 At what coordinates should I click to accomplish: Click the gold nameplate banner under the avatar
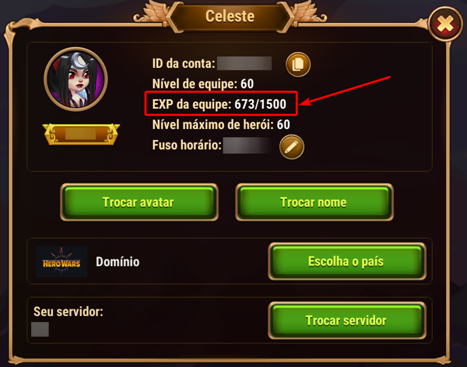point(81,134)
